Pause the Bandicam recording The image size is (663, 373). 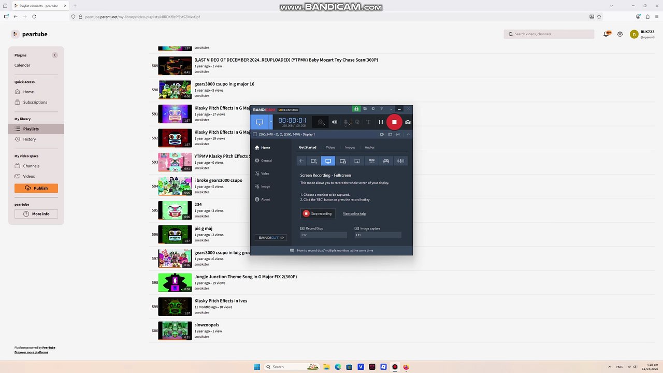(x=381, y=122)
